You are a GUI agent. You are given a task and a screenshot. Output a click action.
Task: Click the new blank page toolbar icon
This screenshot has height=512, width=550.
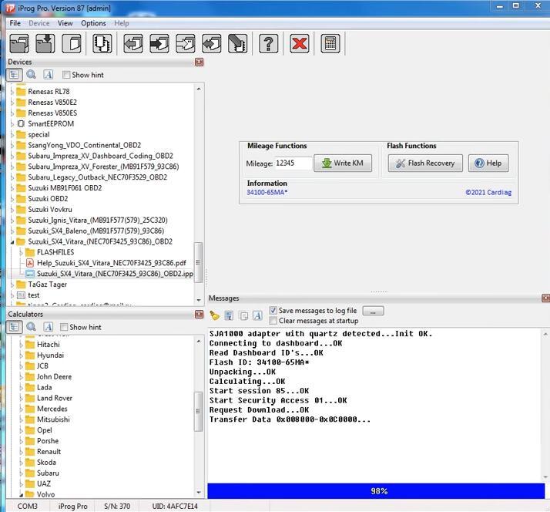[71, 44]
